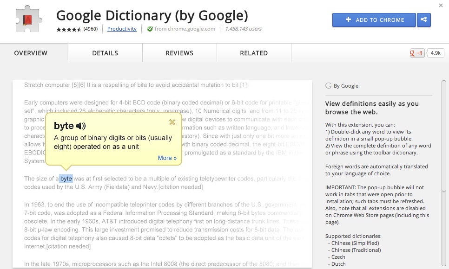
Task: Close the extension overlay with X
Action: (441, 5)
